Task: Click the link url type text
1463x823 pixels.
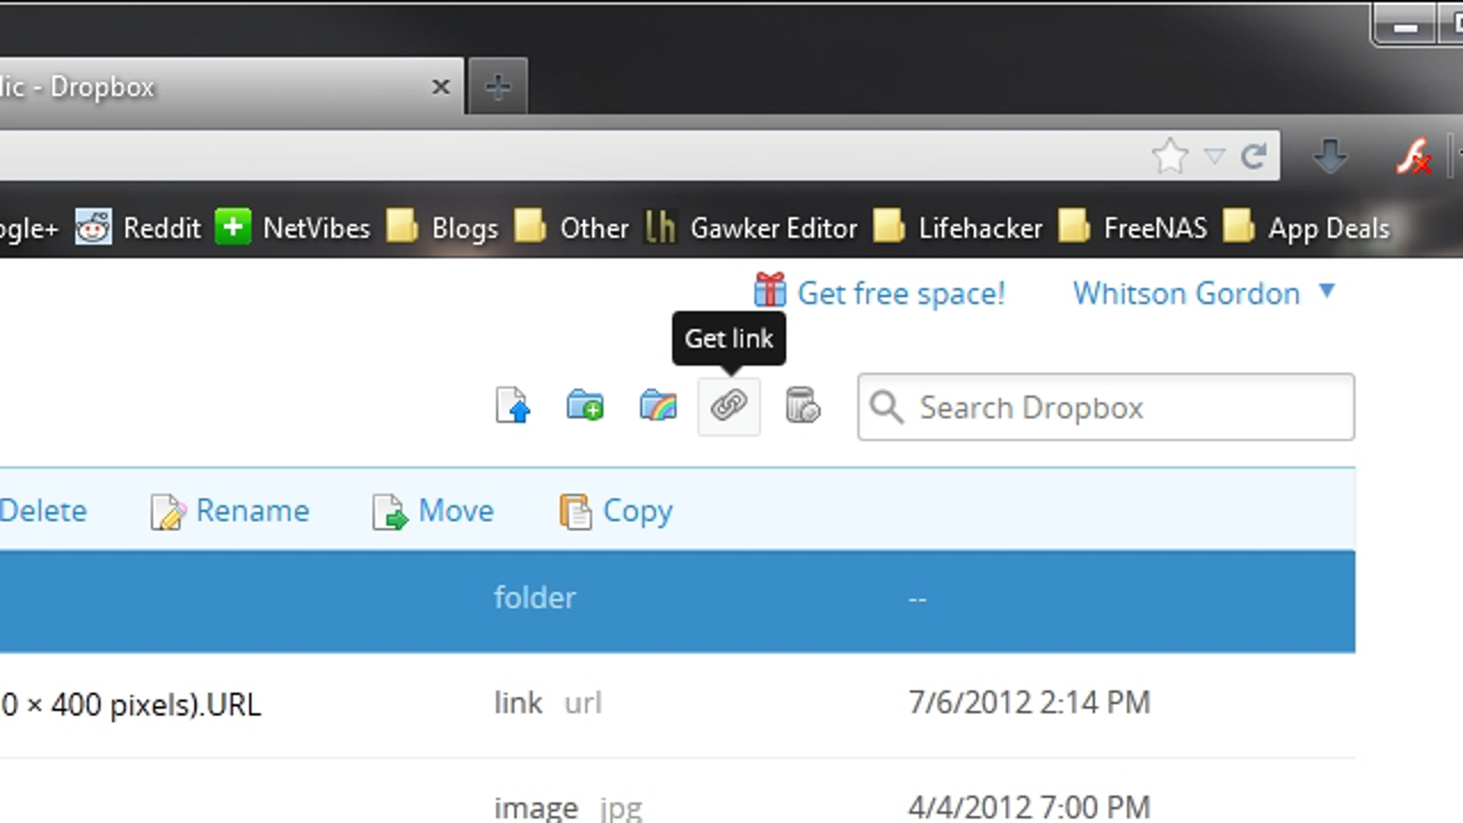Action: pos(548,702)
